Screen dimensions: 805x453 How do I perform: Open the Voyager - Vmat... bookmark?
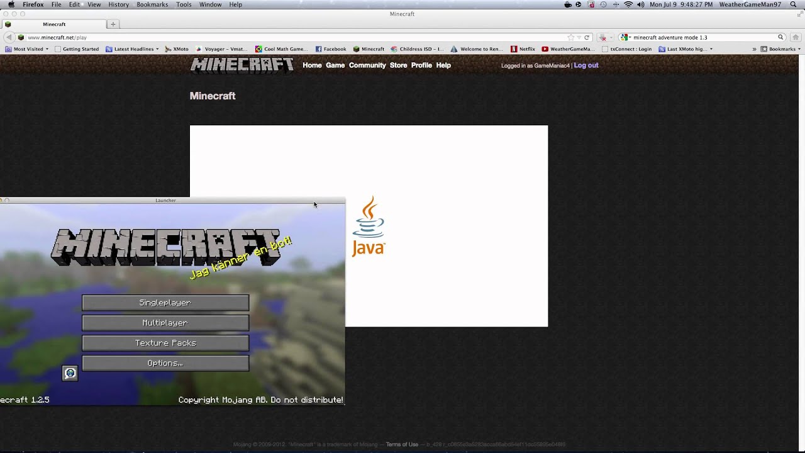click(221, 48)
